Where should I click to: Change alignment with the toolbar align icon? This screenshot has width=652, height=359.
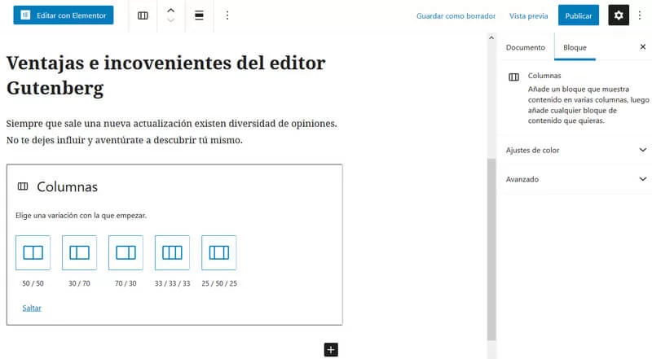[199, 15]
